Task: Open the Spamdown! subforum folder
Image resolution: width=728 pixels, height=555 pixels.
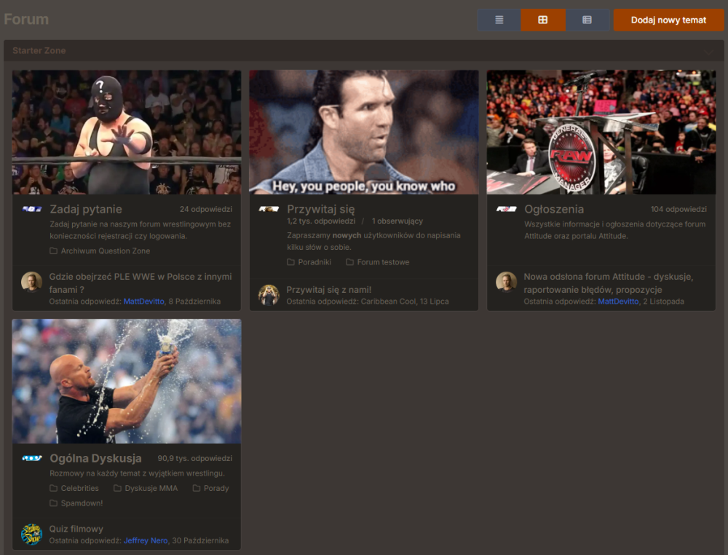Action: [82, 503]
